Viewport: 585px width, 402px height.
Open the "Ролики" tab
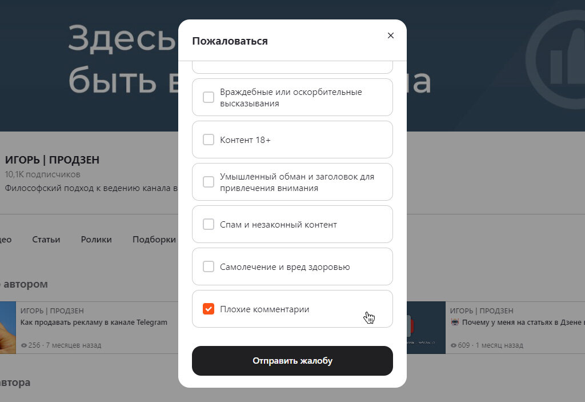pos(96,240)
